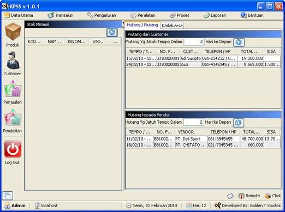
Task: Refresh the Stok Minimal list
Action: coord(112,33)
